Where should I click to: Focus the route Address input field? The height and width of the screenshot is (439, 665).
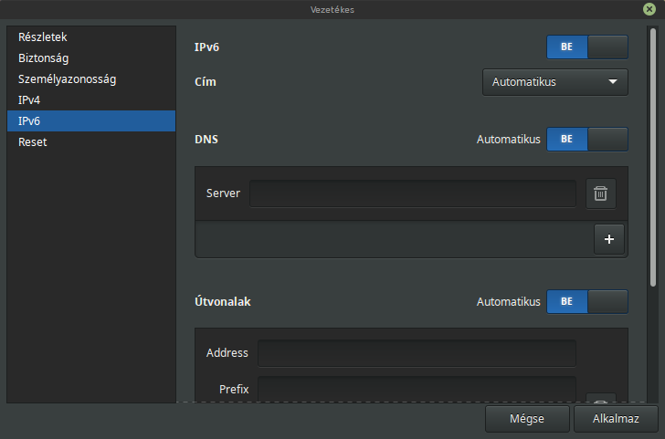click(417, 353)
